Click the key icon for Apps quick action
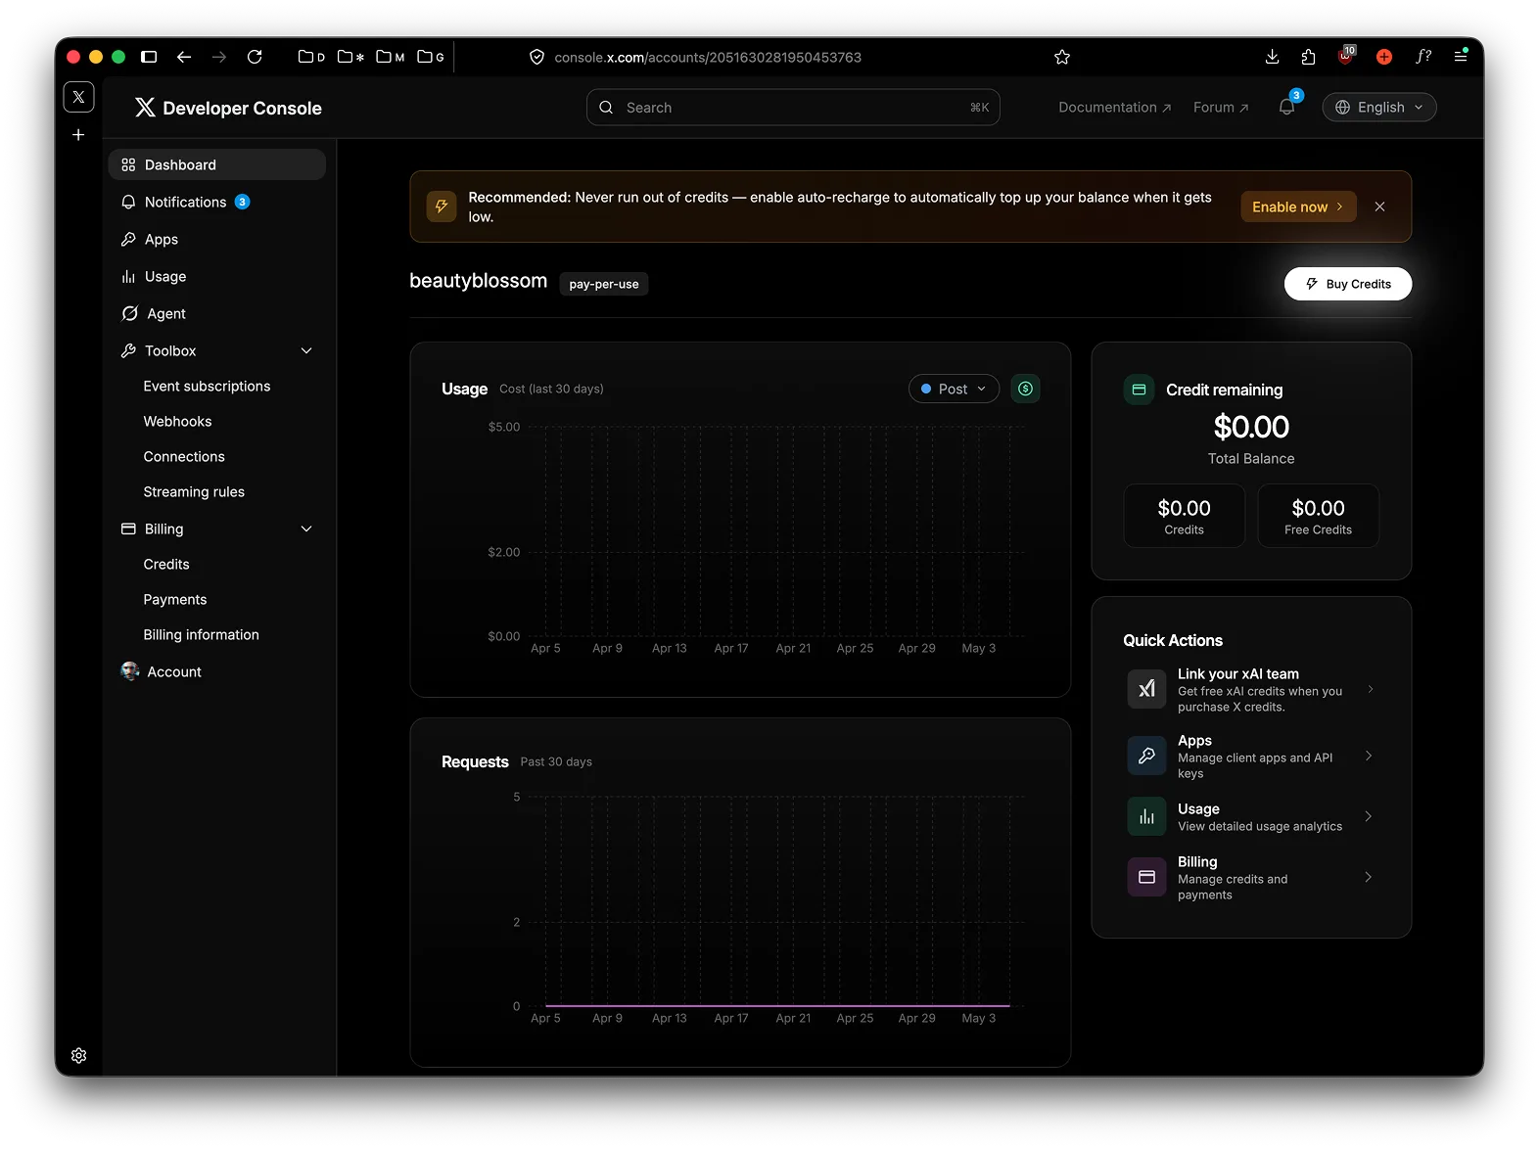This screenshot has width=1539, height=1149. 1146,756
